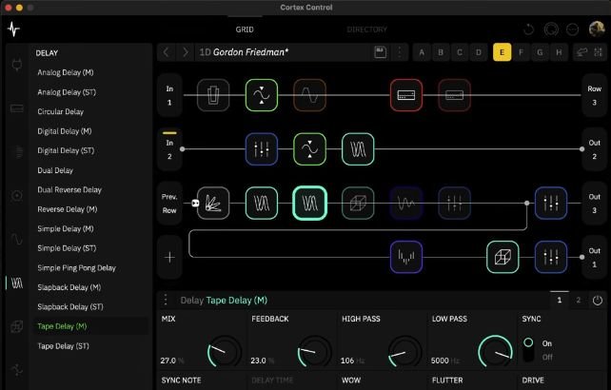The width and height of the screenshot is (611, 390).
Task: Toggle the SYNC On/Off switch
Action: [528, 349]
